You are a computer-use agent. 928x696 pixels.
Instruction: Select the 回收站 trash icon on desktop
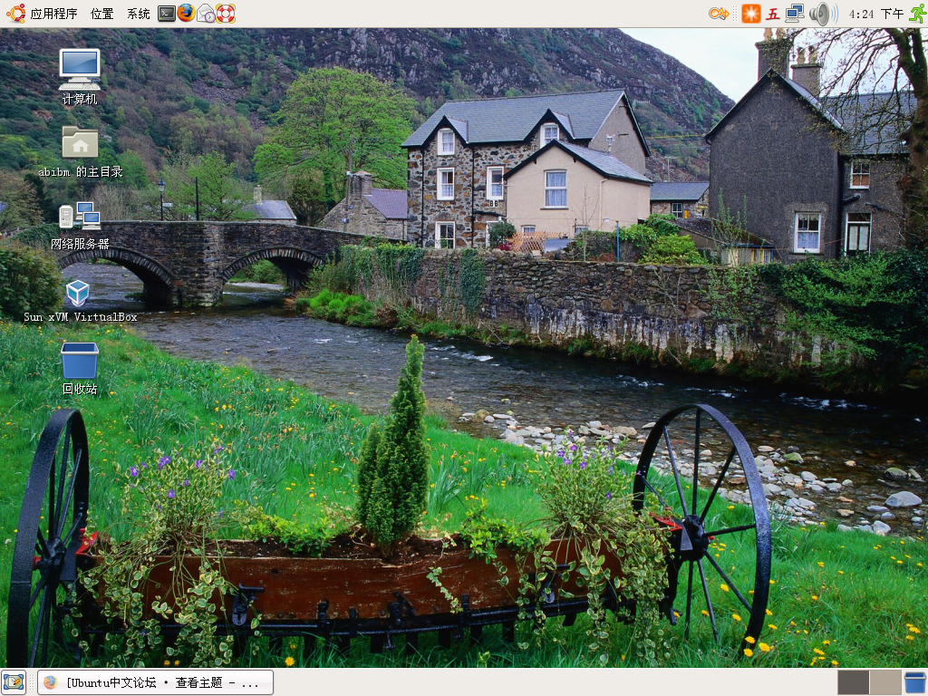click(80, 369)
